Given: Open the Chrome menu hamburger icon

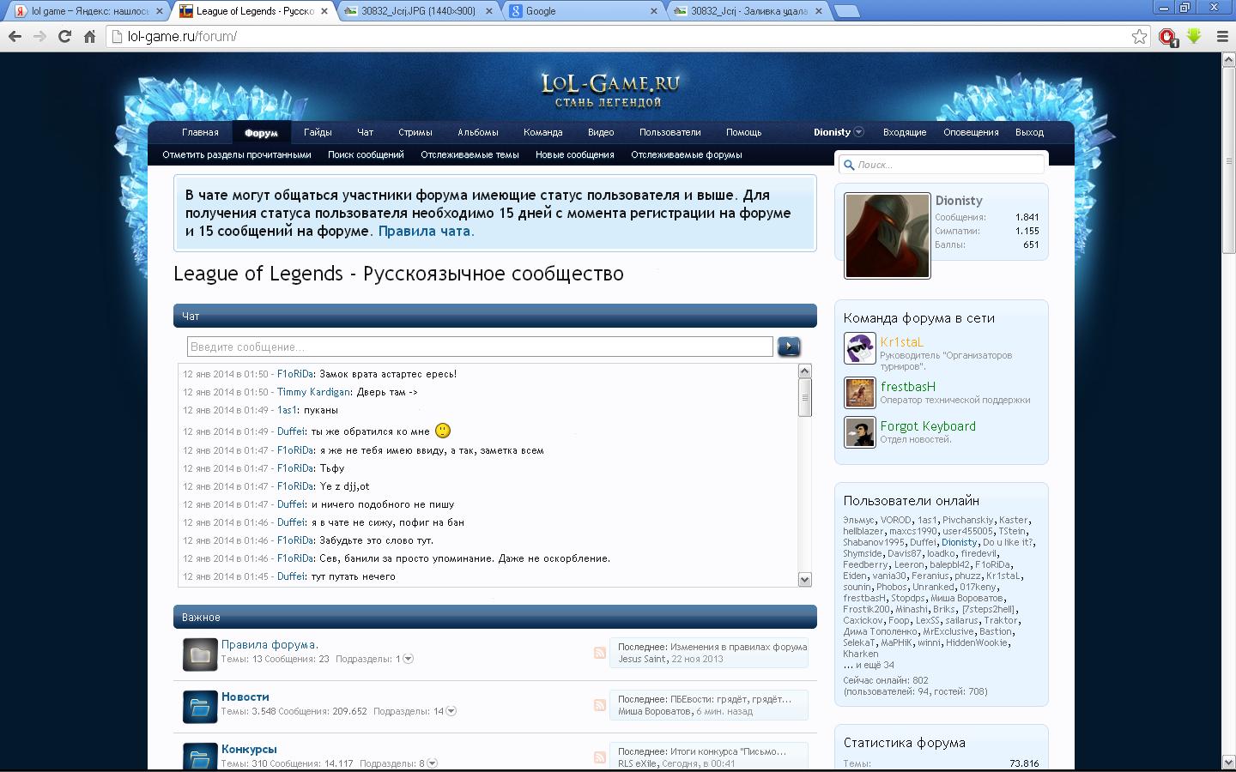Looking at the screenshot, I should pyautogui.click(x=1222, y=36).
